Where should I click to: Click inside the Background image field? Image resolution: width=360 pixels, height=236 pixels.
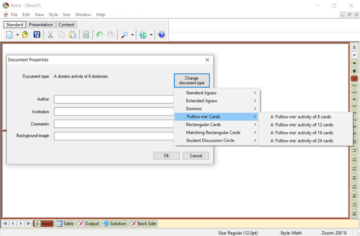pyautogui.click(x=114, y=136)
